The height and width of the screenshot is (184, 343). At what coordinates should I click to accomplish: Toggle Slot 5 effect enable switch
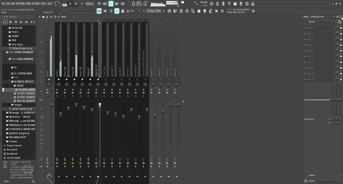point(341,51)
